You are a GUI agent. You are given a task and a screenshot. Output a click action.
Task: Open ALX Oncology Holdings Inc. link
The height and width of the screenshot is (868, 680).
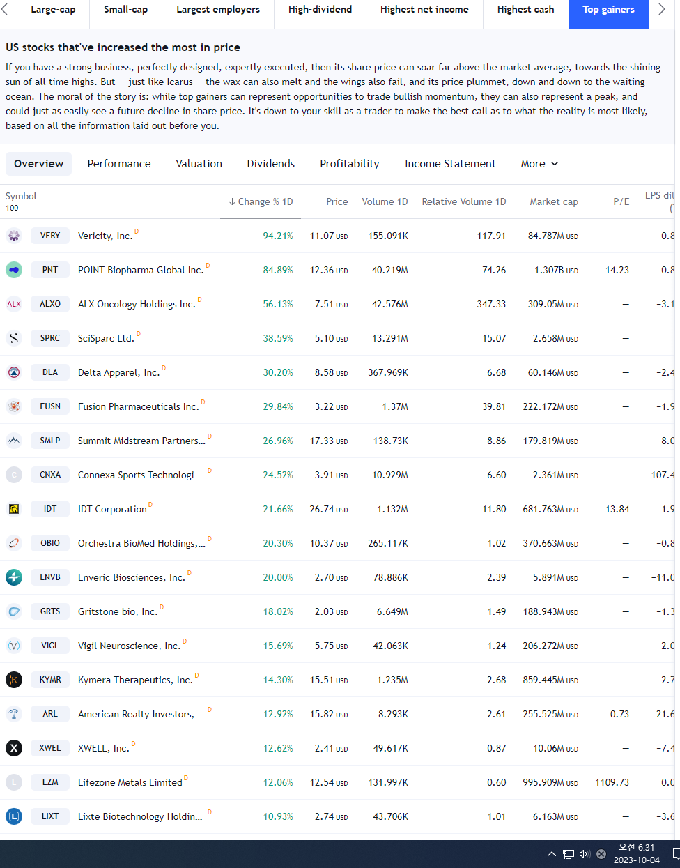(x=137, y=305)
